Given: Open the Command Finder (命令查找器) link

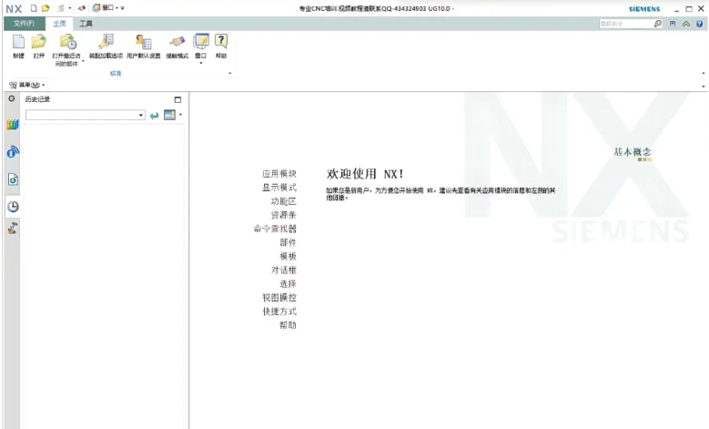Looking at the screenshot, I should pos(275,229).
